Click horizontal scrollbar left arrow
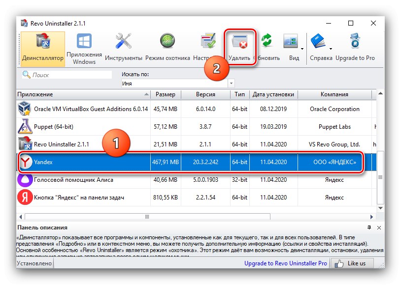 tap(21, 217)
